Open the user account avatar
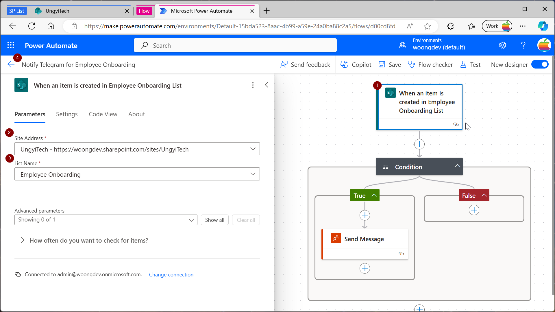The width and height of the screenshot is (555, 312). tap(544, 45)
